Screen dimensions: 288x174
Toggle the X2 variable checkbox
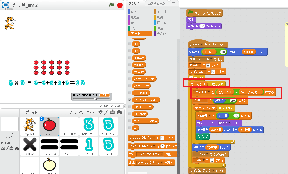129,51
